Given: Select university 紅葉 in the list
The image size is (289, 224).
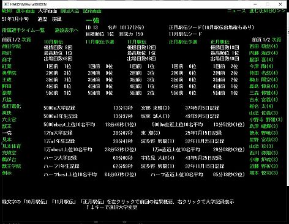Looking at the screenshot, I should tap(7, 66).
